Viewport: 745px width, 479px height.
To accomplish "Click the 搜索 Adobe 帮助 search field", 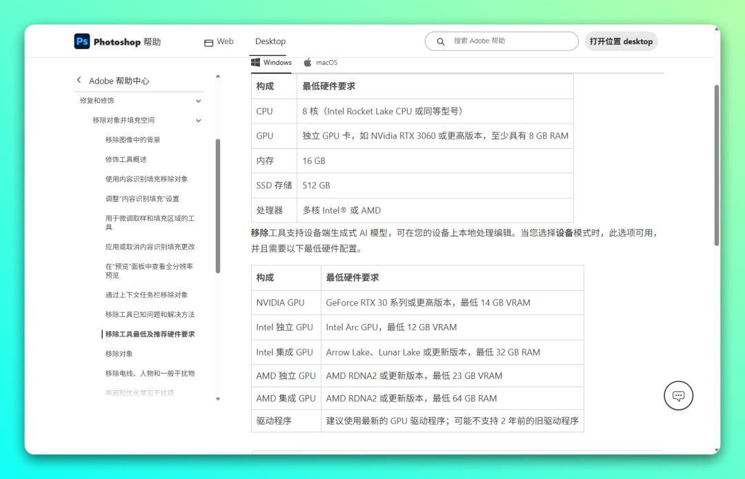I will point(501,41).
